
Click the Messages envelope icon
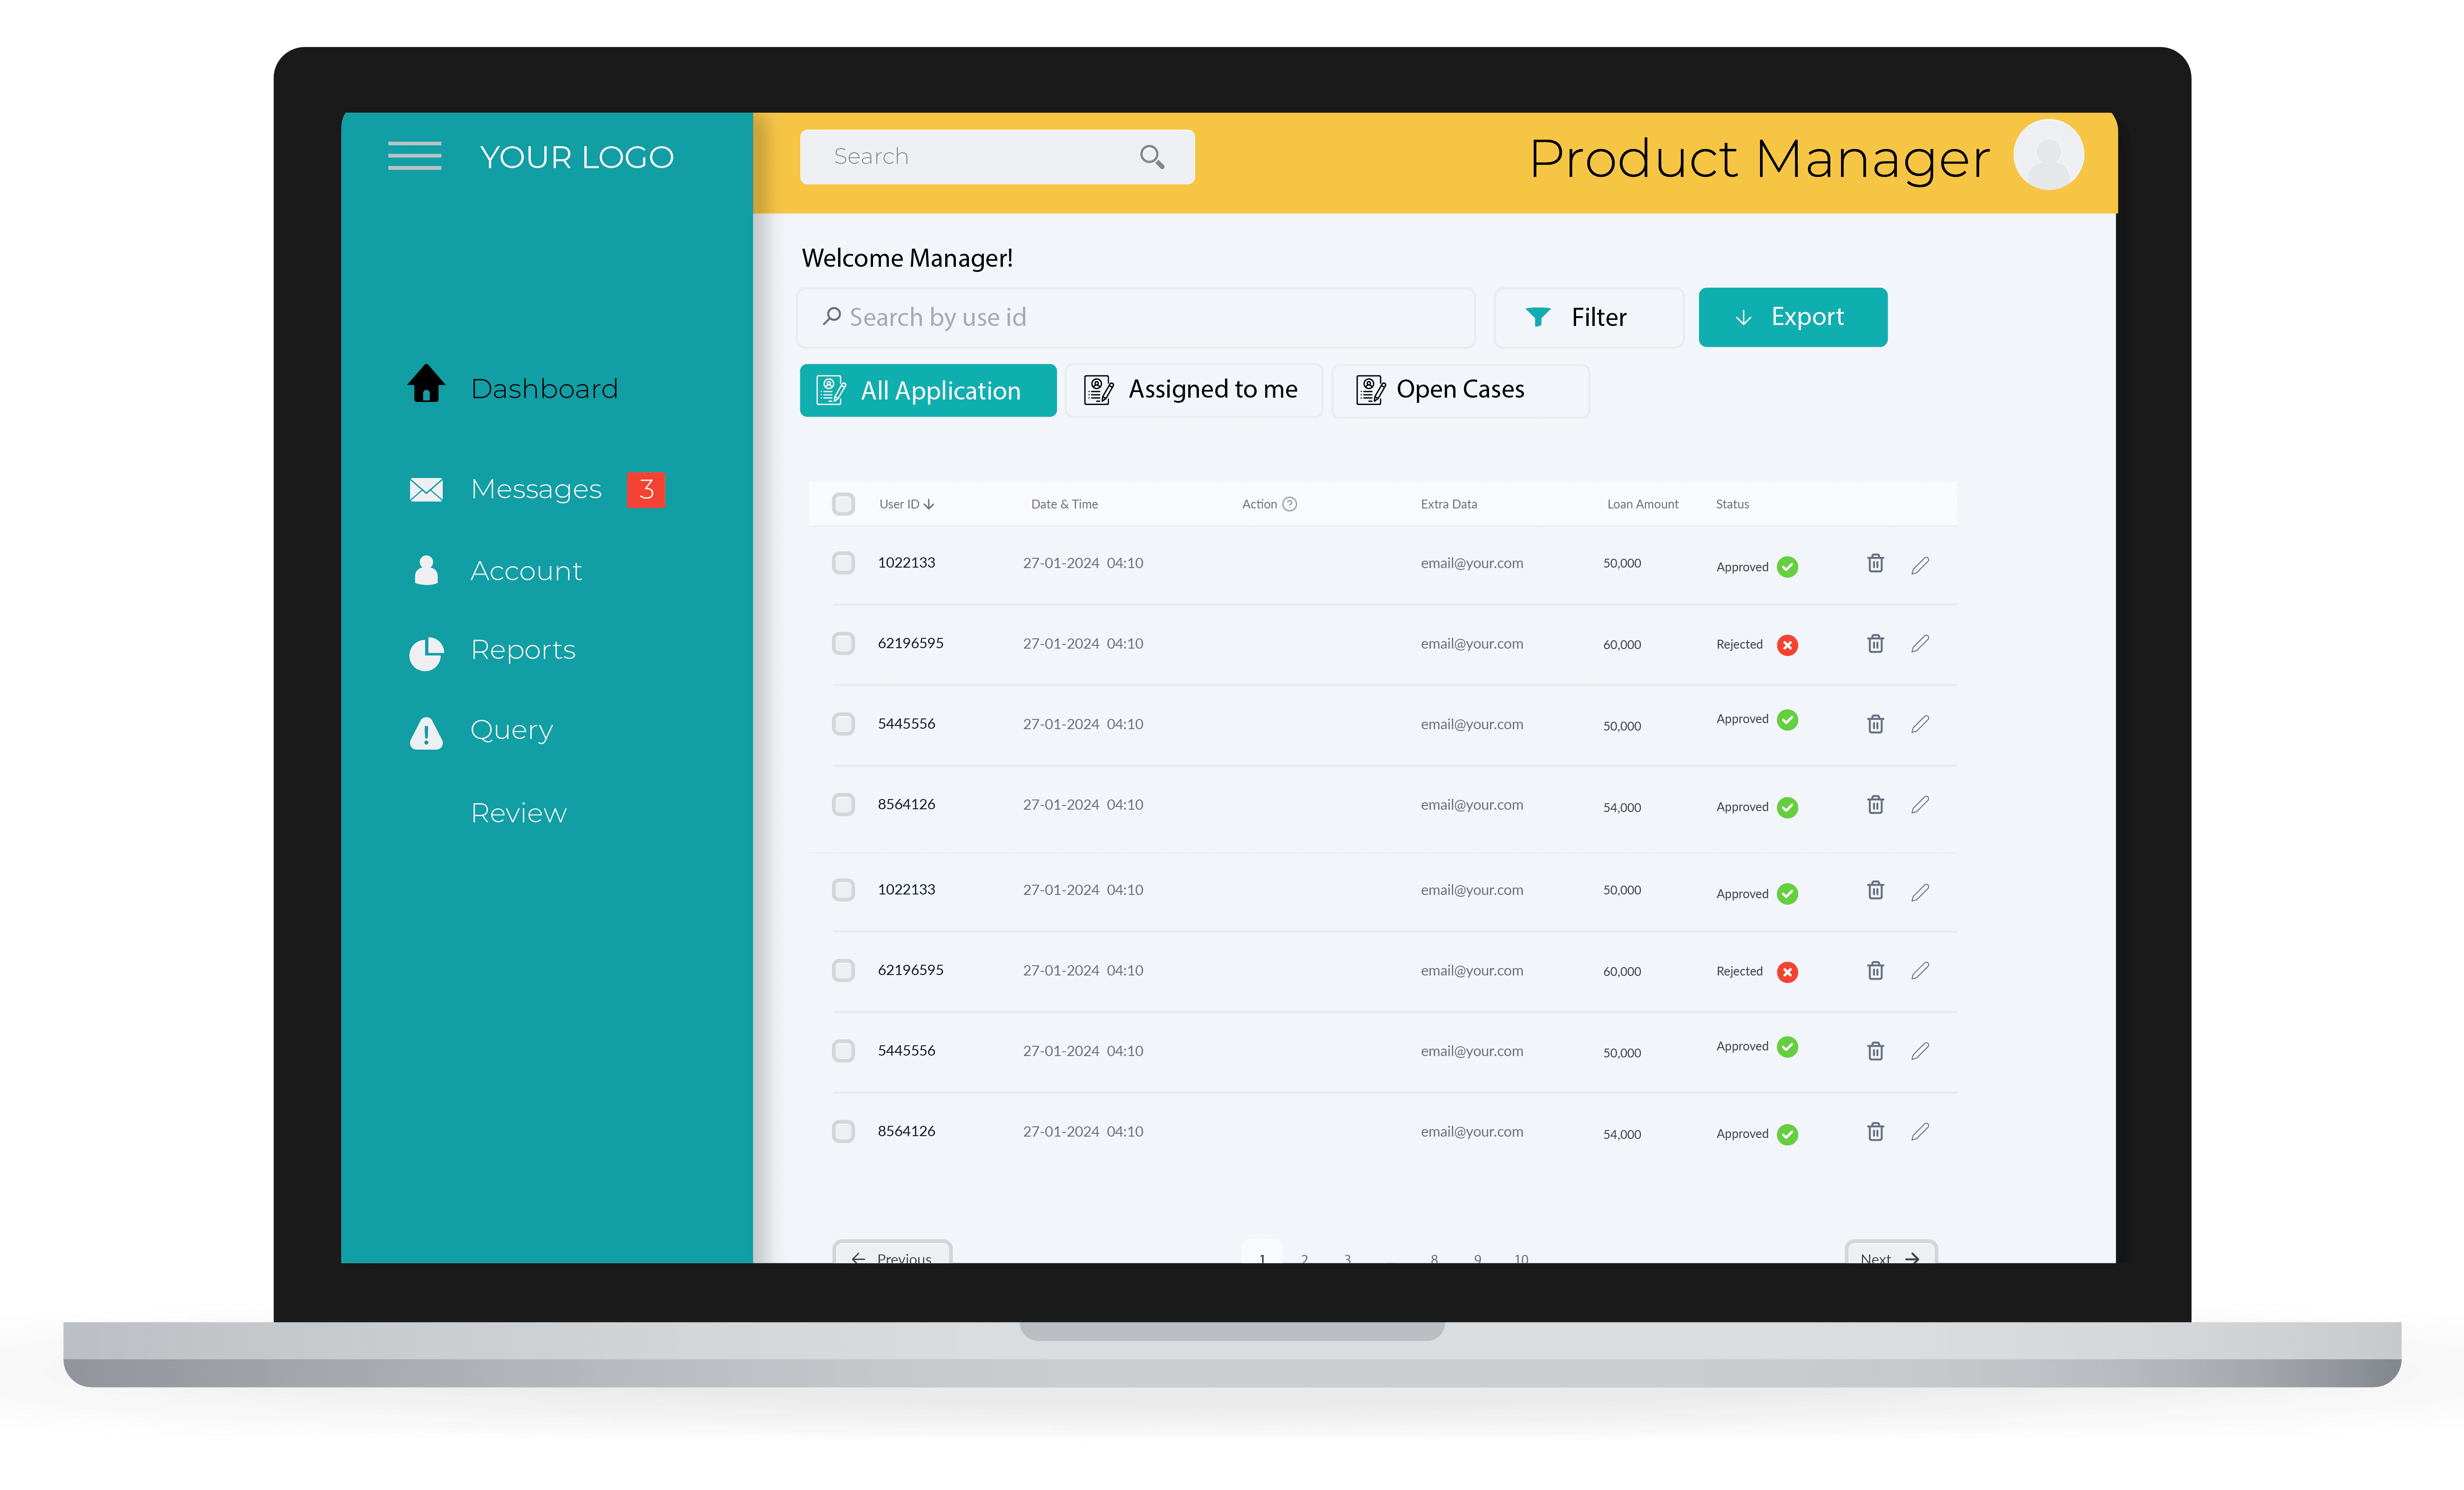click(x=426, y=489)
